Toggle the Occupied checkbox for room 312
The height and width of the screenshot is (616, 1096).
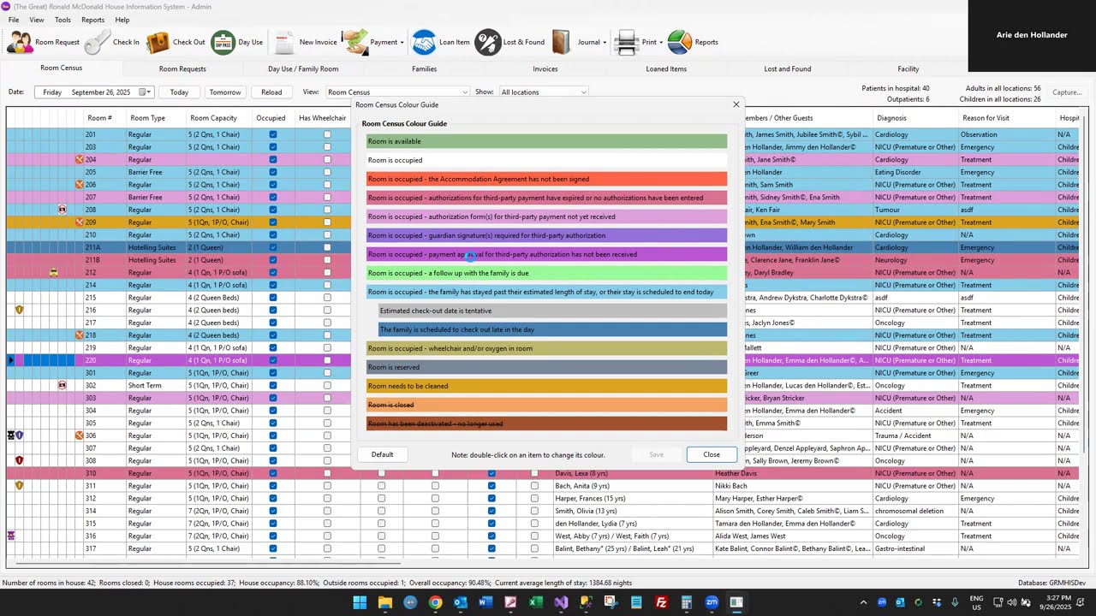coord(273,498)
